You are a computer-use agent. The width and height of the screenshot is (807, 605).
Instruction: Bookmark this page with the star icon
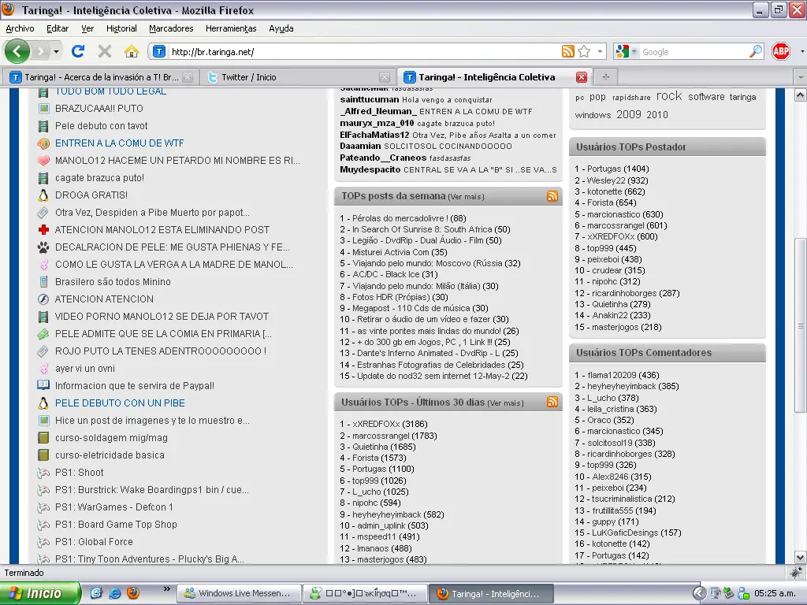coord(584,51)
